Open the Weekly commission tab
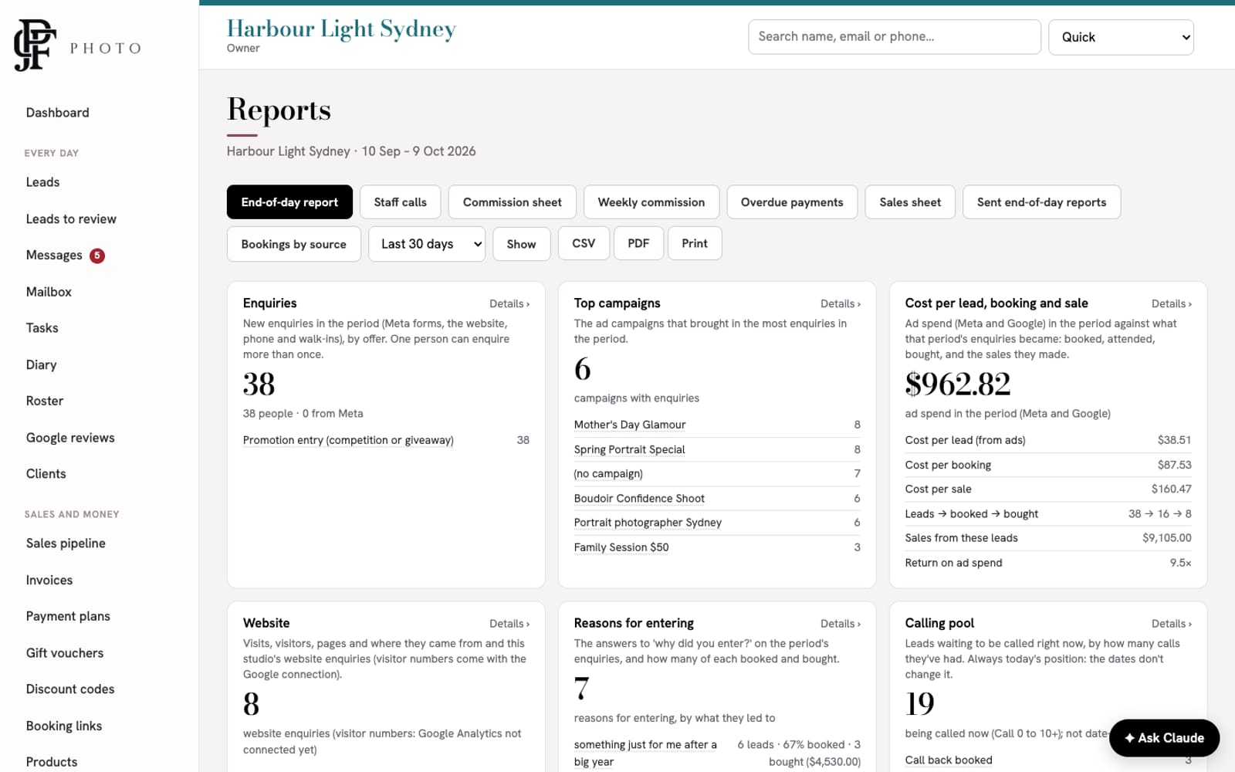Viewport: 1235px width, 772px height. tap(651, 202)
